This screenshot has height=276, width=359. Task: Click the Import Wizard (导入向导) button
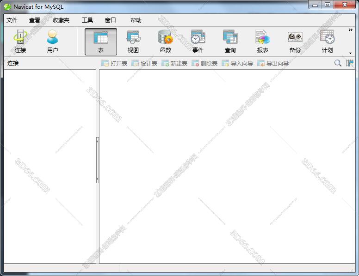coord(237,63)
